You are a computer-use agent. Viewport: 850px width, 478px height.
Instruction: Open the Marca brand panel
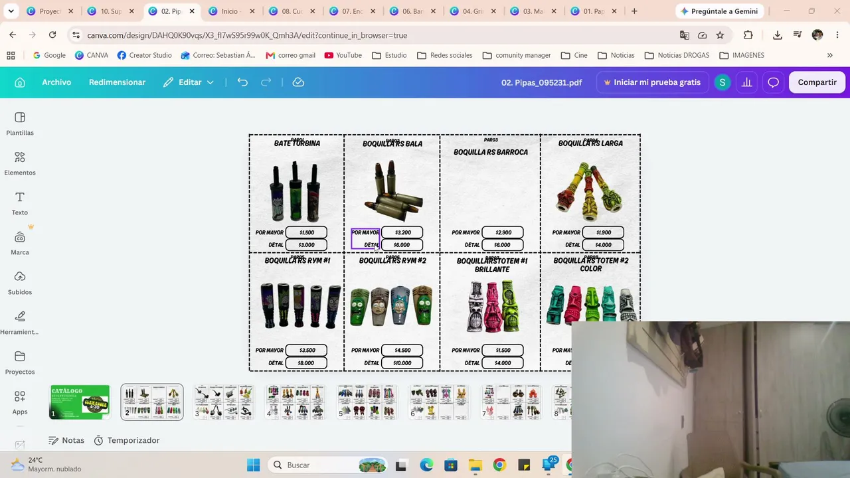point(20,244)
